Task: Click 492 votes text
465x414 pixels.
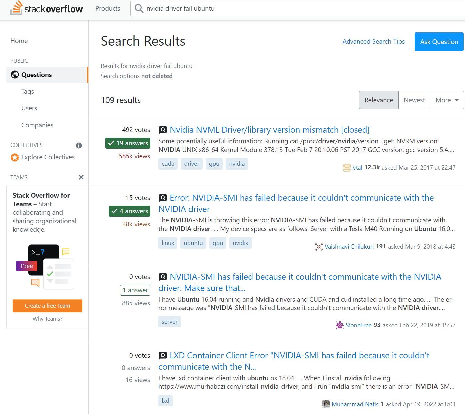Action: tap(136, 130)
